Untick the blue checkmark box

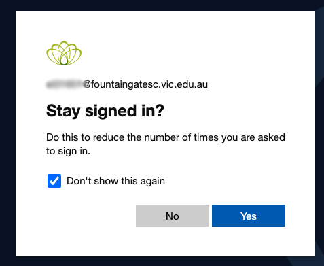[x=54, y=181]
